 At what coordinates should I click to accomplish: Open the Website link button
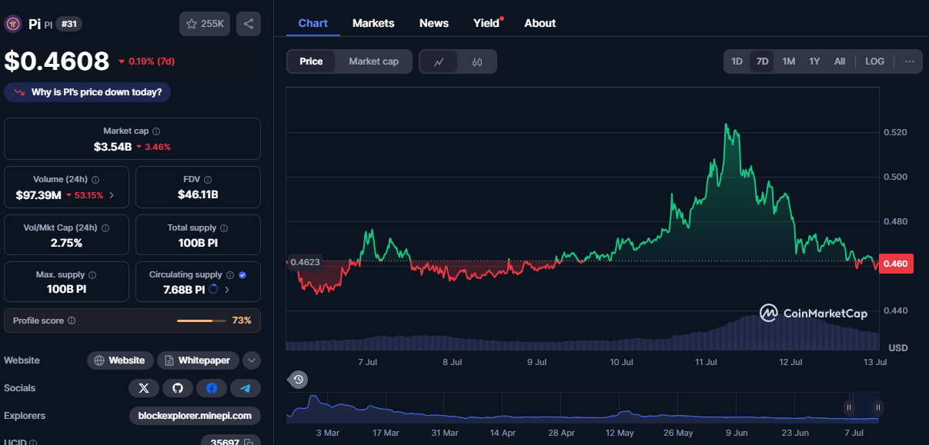(120, 360)
